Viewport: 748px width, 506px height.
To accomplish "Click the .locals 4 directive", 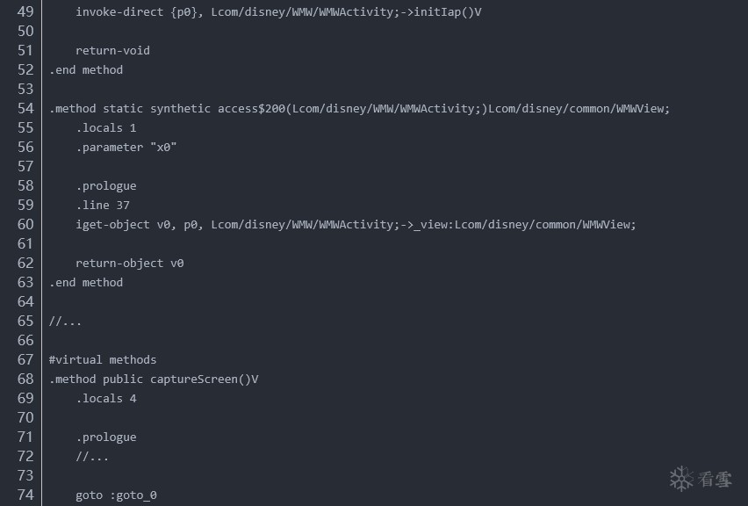I will (x=106, y=399).
